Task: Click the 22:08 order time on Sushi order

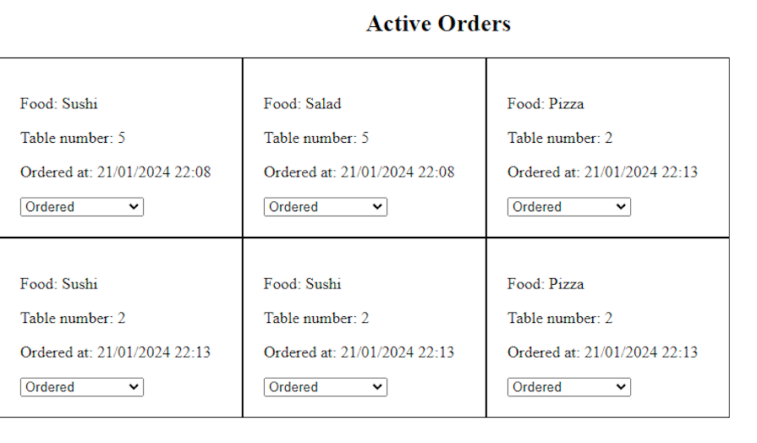Action: 192,172
